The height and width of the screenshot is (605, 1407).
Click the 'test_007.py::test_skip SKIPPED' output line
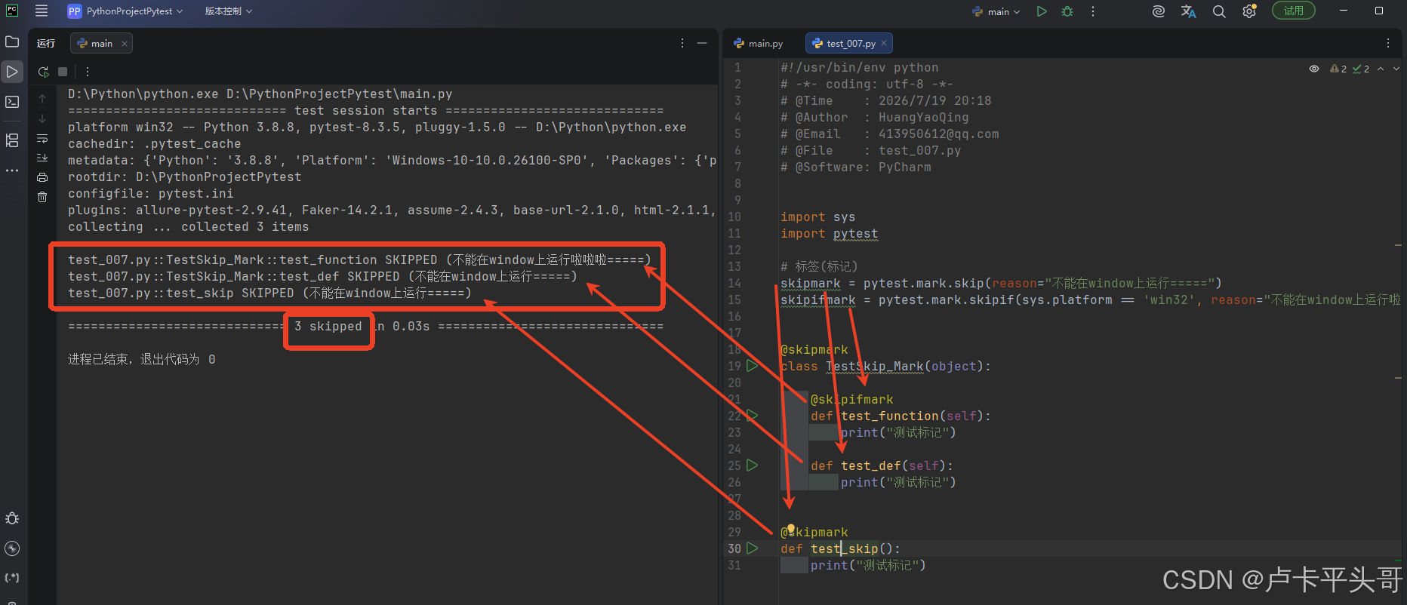pos(269,293)
